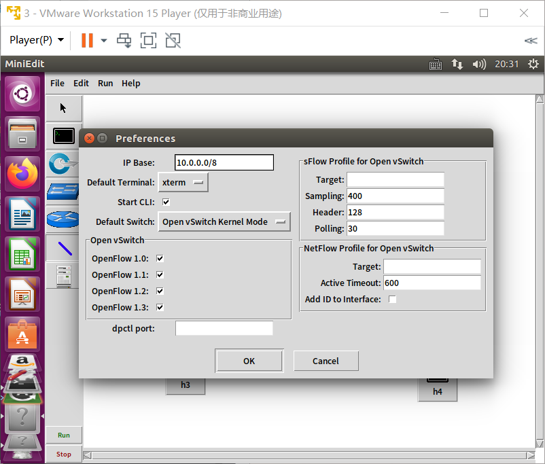545x464 pixels.
Task: Uncheck OpenFlow 1.1 checkbox
Action: click(x=160, y=274)
